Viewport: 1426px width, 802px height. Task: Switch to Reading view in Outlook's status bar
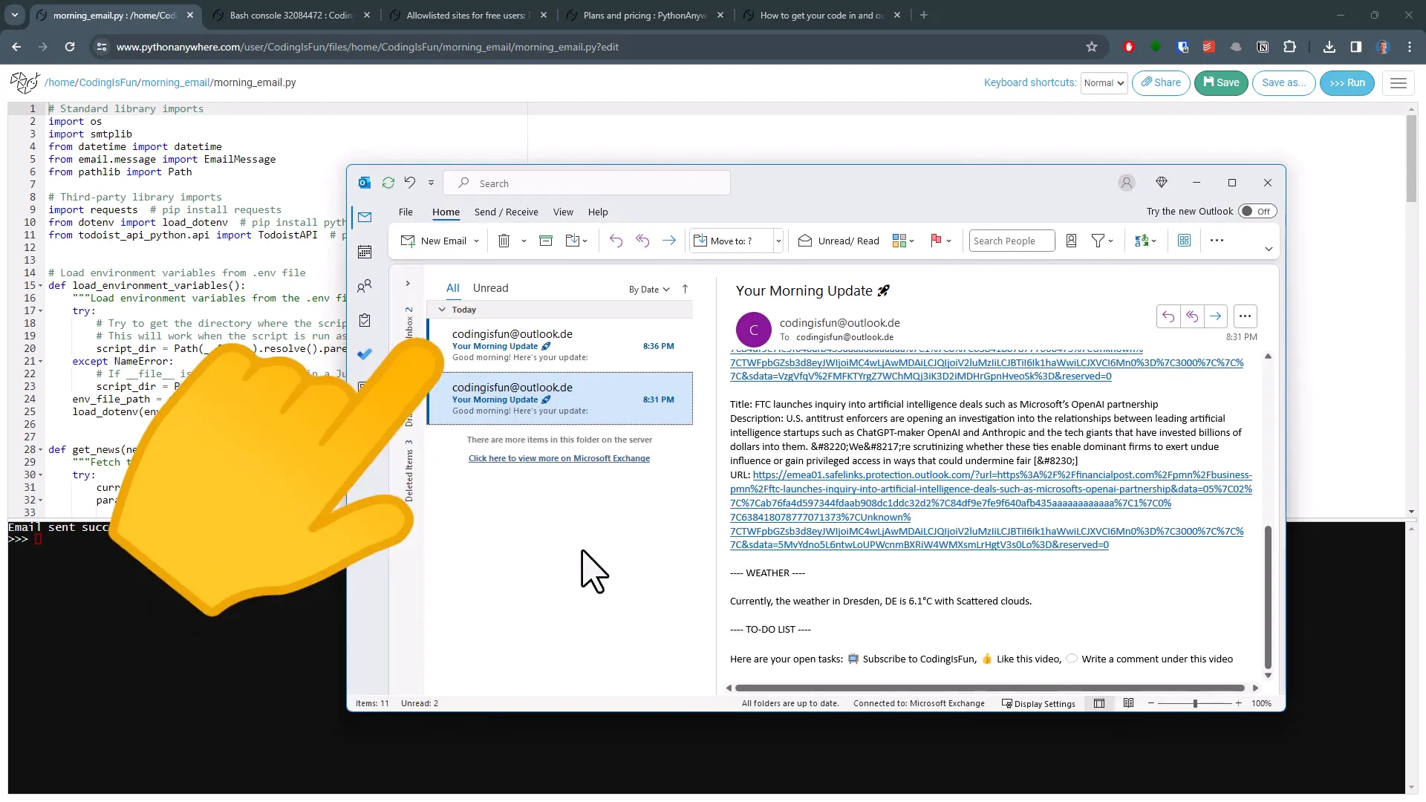click(1128, 703)
